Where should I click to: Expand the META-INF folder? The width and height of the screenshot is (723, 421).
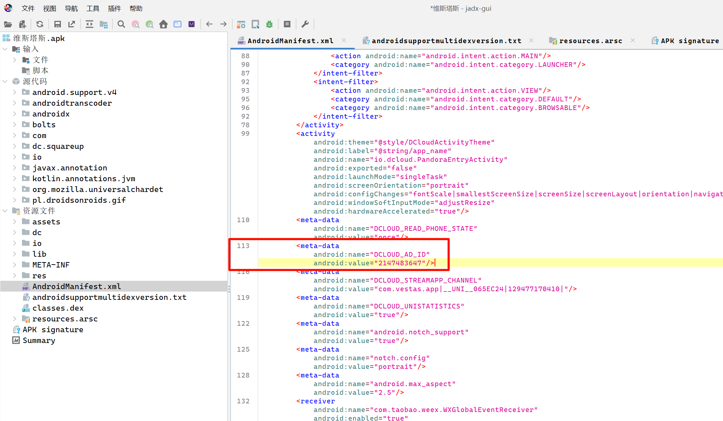(x=14, y=265)
